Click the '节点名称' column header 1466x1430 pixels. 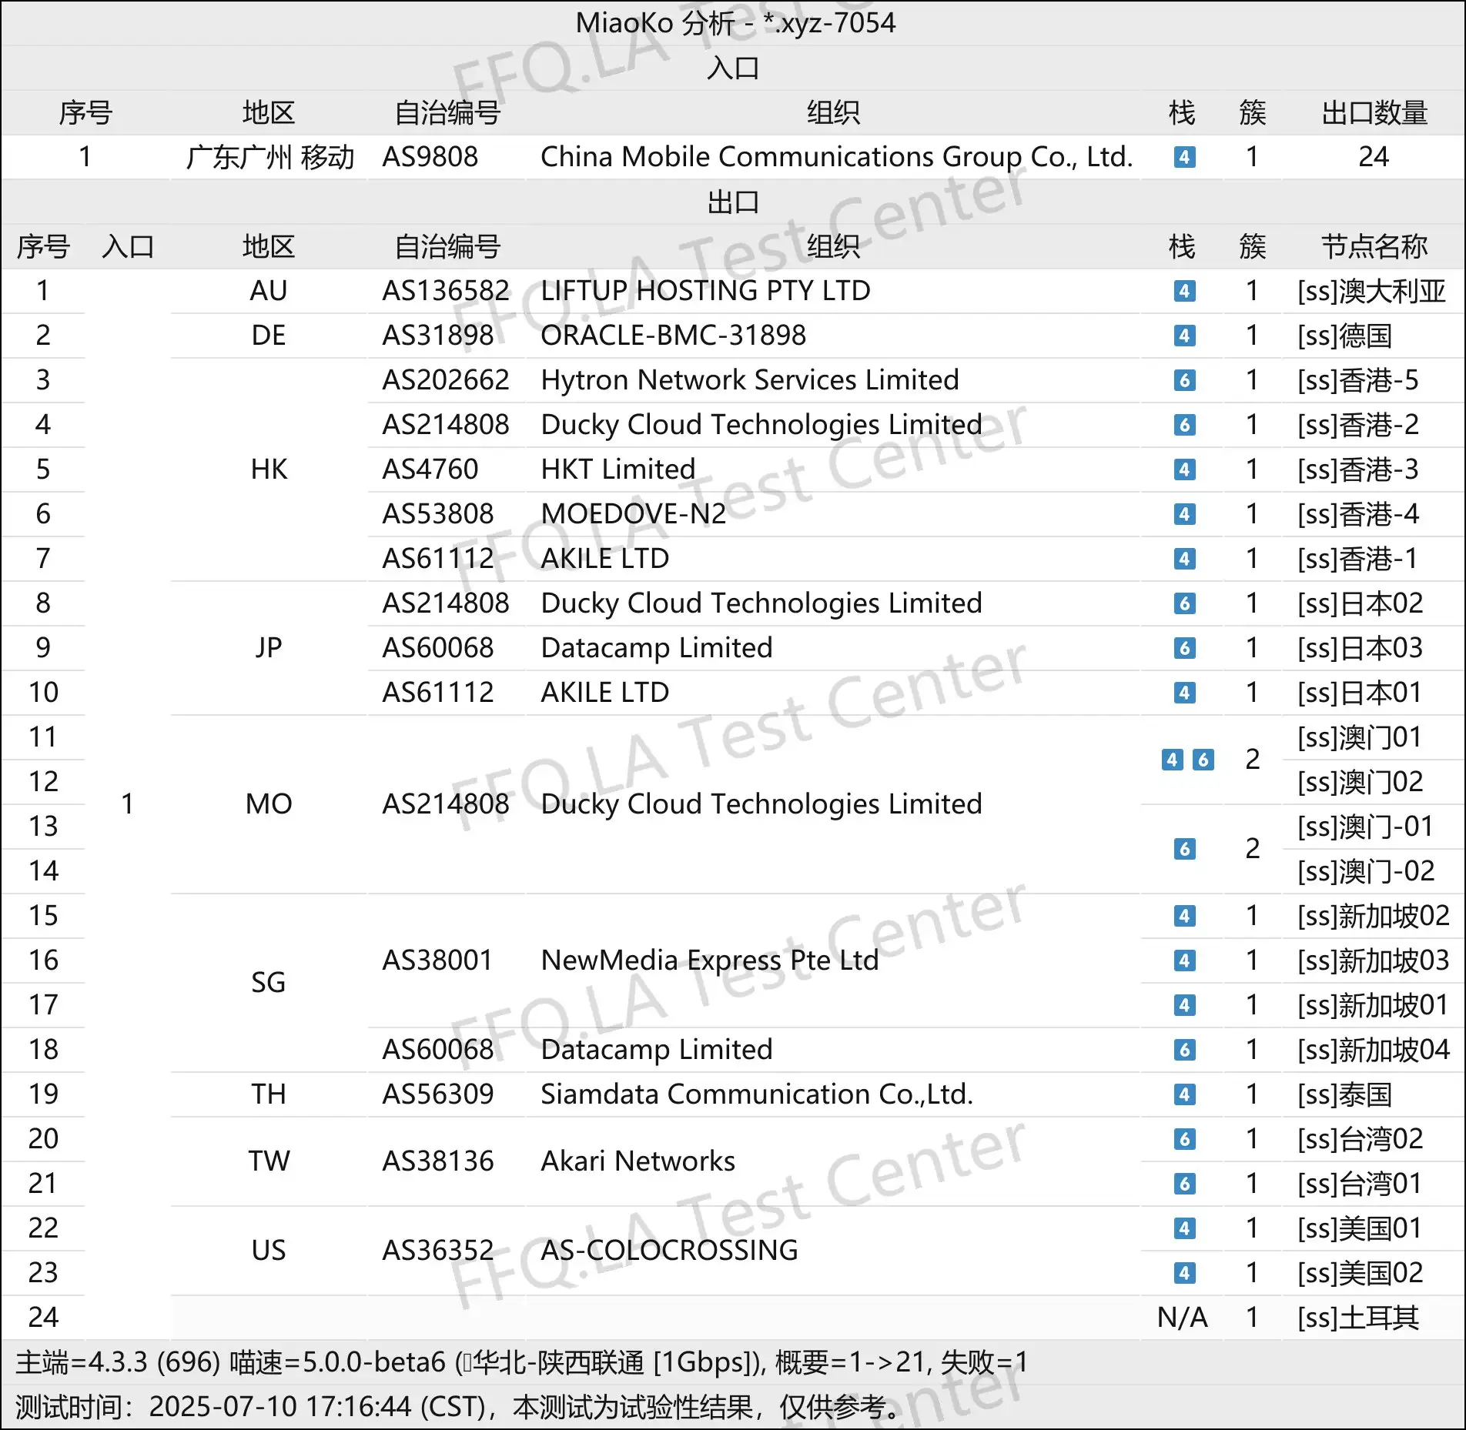pyautogui.click(x=1374, y=246)
